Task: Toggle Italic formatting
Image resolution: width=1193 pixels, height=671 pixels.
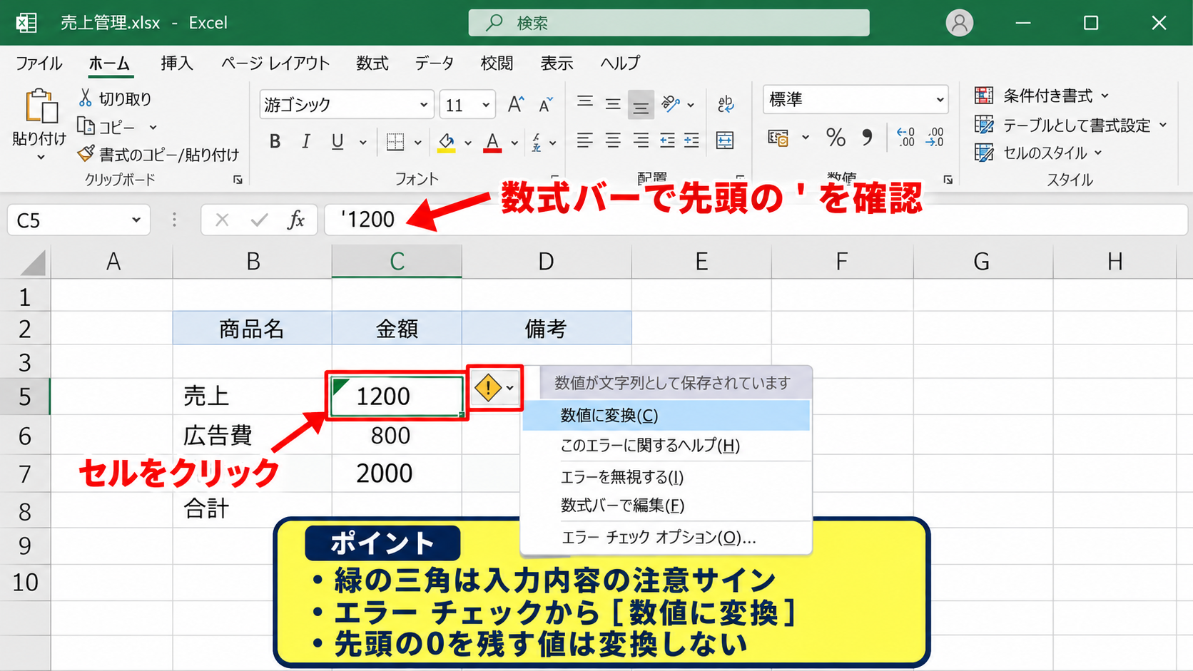Action: tap(305, 141)
